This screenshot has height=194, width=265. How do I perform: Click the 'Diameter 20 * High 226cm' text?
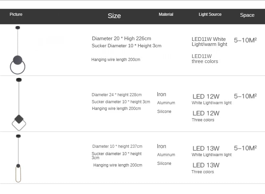tap(122, 39)
